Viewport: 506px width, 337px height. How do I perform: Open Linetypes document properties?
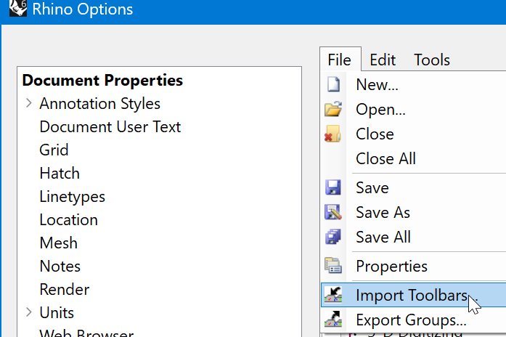pyautogui.click(x=72, y=197)
